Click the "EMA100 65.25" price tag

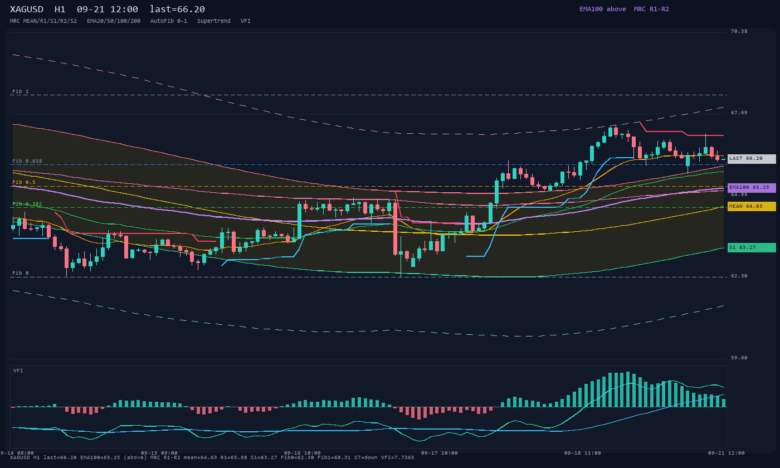coord(752,188)
